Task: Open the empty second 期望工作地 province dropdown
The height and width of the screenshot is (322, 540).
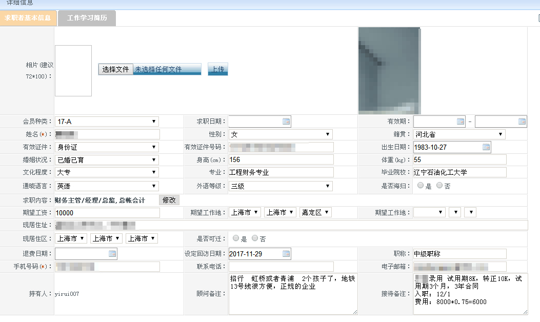Action: 429,212
